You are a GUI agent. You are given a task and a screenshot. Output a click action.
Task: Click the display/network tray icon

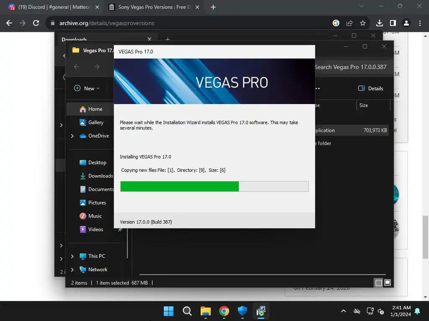[x=370, y=311]
